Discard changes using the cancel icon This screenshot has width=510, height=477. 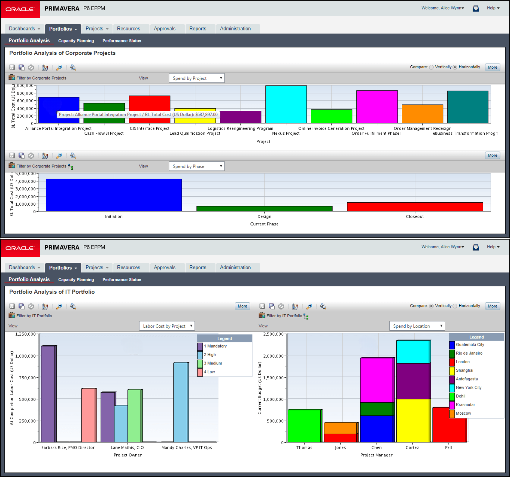click(x=31, y=67)
